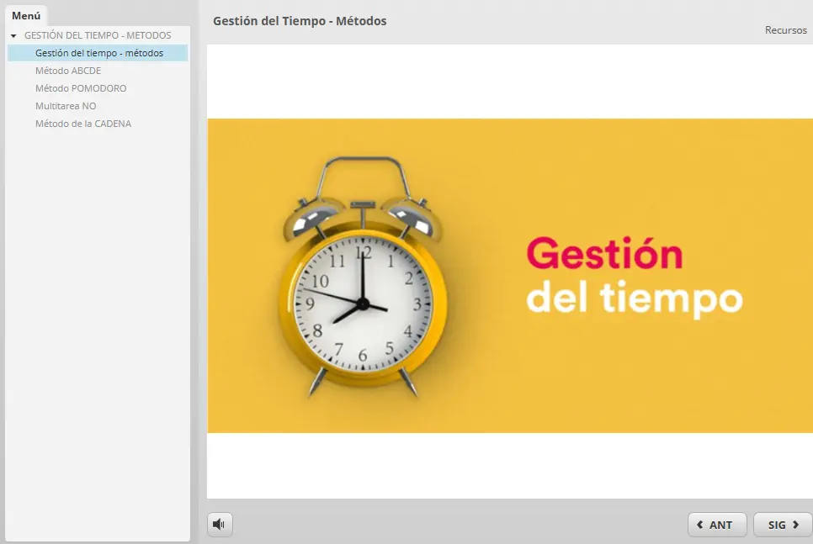Open the Recursos panel
This screenshot has height=544, width=813.
point(785,29)
